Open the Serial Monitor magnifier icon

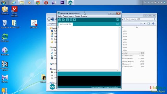[117, 20]
